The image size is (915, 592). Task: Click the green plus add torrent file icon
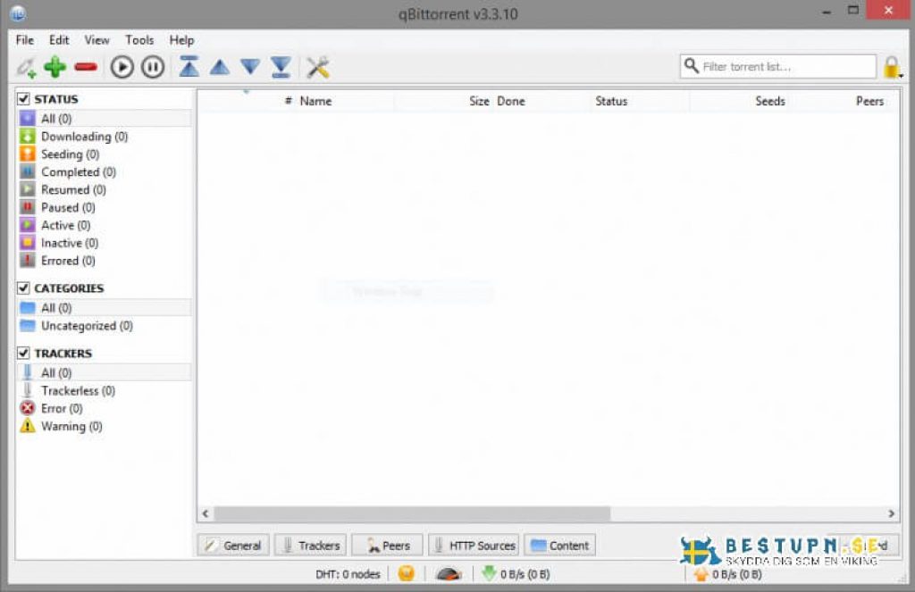coord(55,67)
